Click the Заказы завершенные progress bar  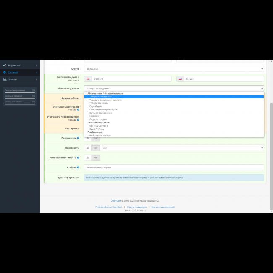20,92
